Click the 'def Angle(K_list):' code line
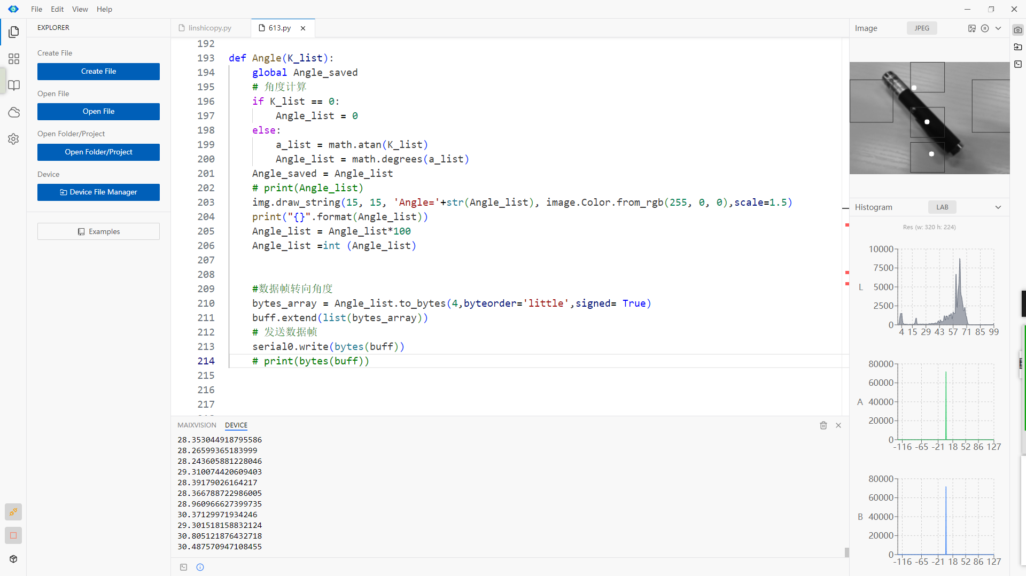This screenshot has height=576, width=1026. coord(281,58)
